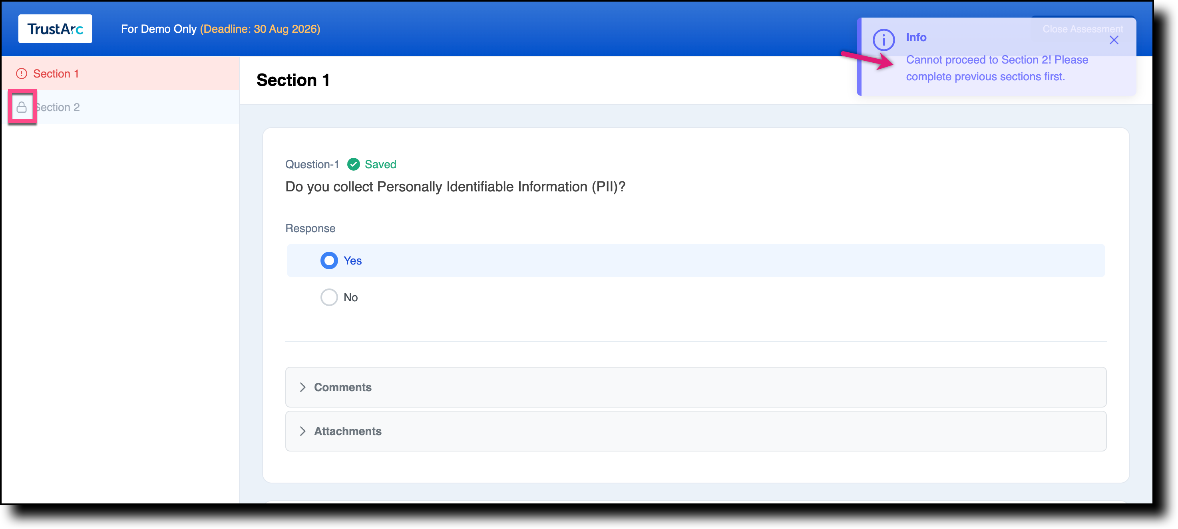Click the Cannot proceed to Section 2 message
Screen dimensions: 1178x529
point(997,68)
